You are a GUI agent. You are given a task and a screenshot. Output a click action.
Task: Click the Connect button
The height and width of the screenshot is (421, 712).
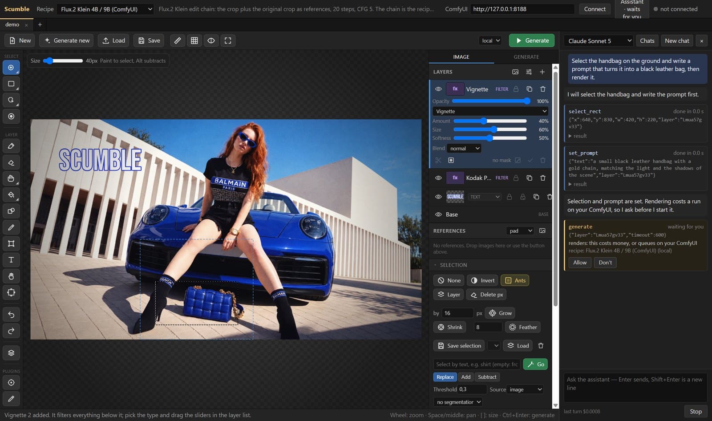coord(595,9)
